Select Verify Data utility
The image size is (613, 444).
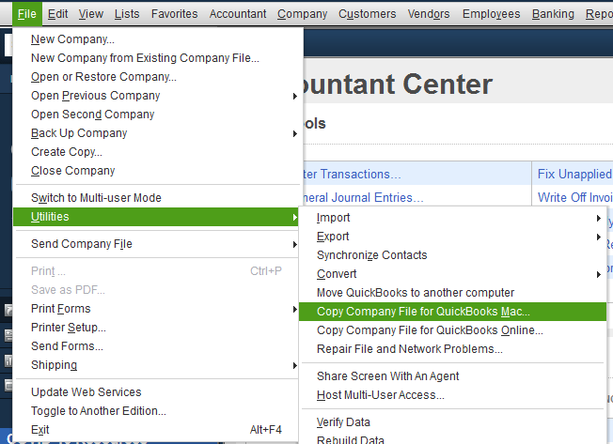click(452, 421)
